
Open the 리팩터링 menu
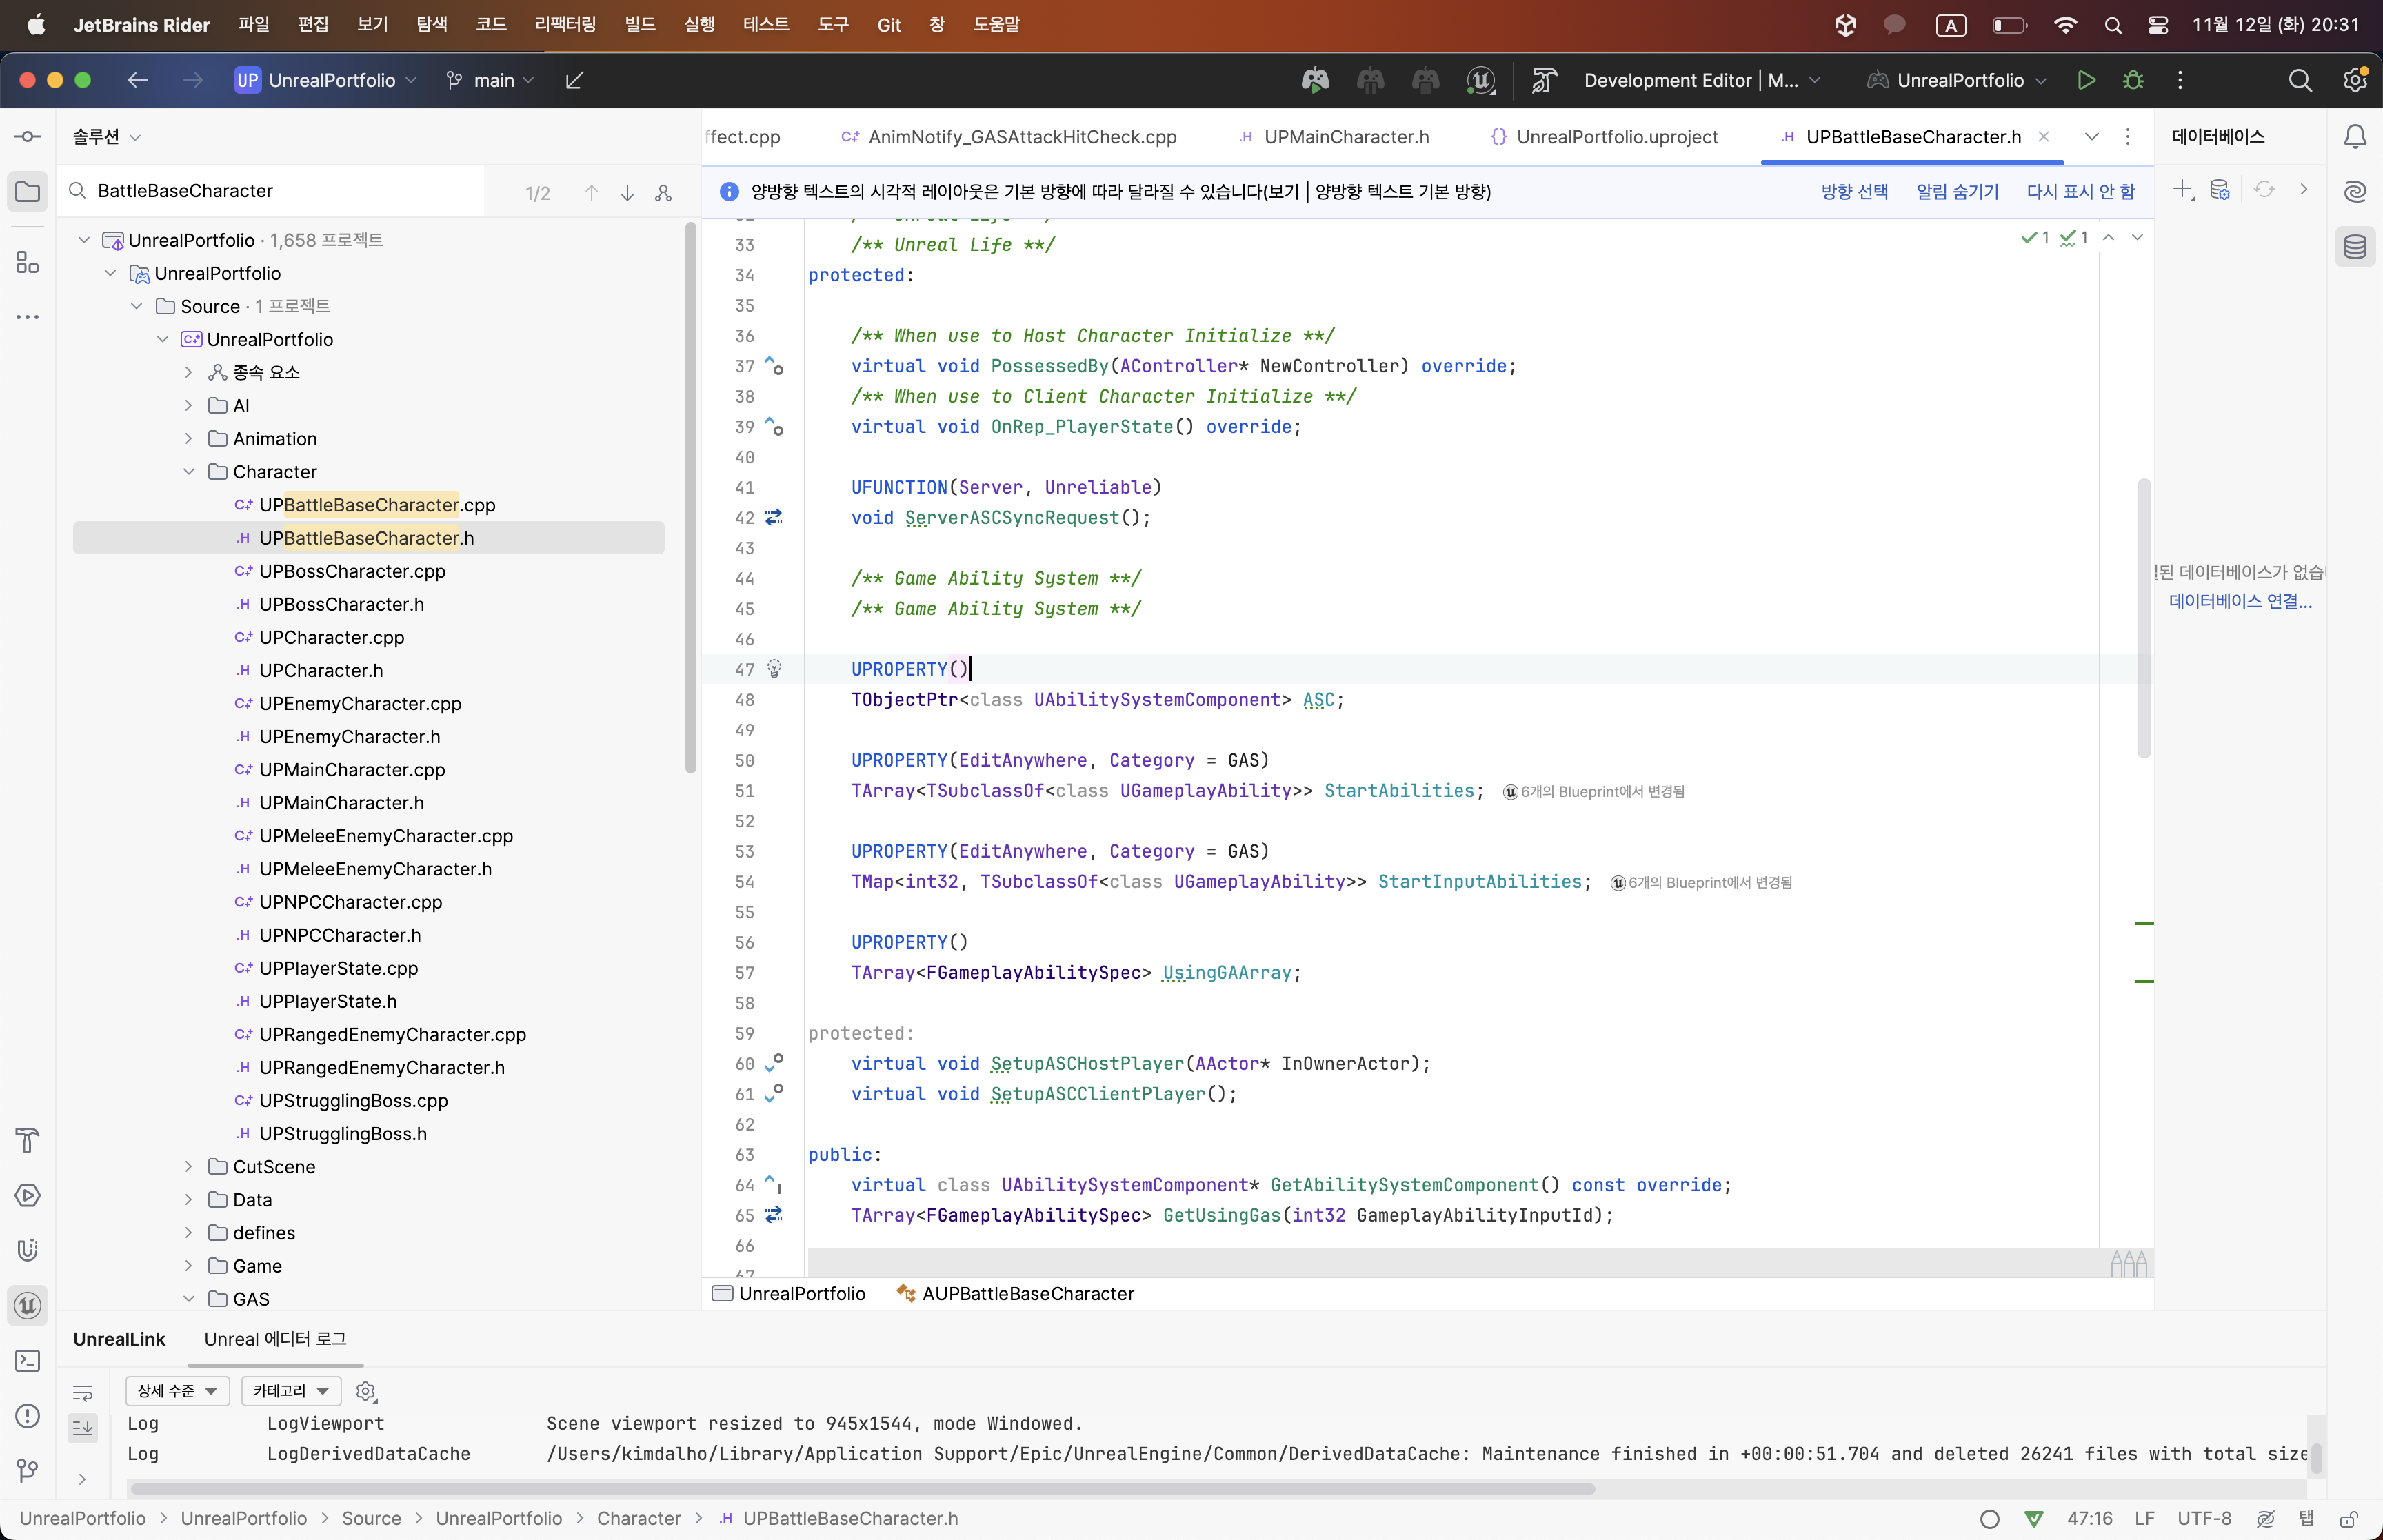(x=565, y=24)
